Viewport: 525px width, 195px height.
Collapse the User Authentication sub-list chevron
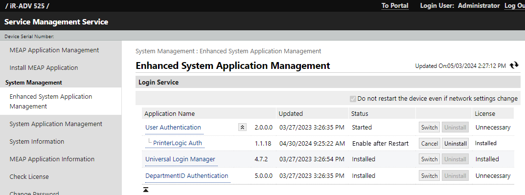(x=242, y=127)
